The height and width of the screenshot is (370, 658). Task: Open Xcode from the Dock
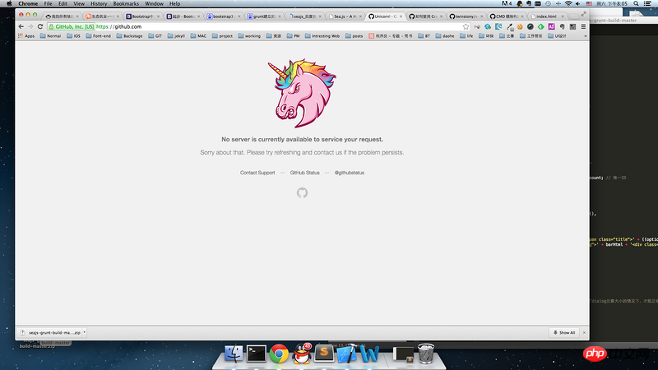[346, 354]
